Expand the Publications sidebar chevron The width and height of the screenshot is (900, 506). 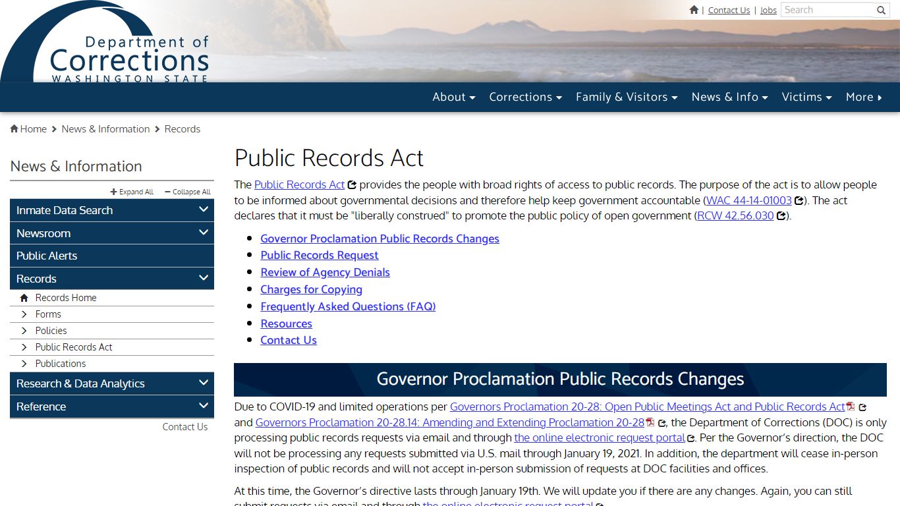tap(24, 364)
